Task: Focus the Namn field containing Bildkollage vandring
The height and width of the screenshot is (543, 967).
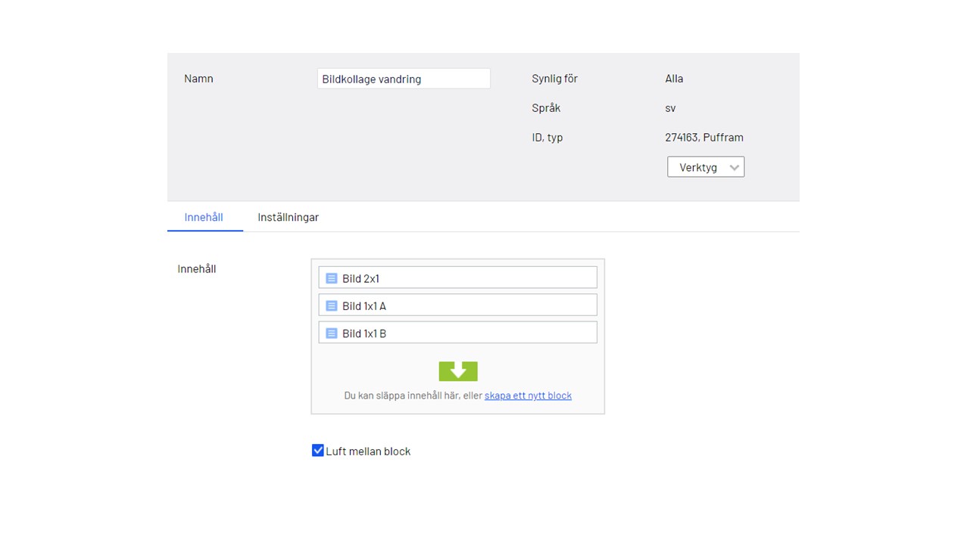Action: [x=403, y=79]
